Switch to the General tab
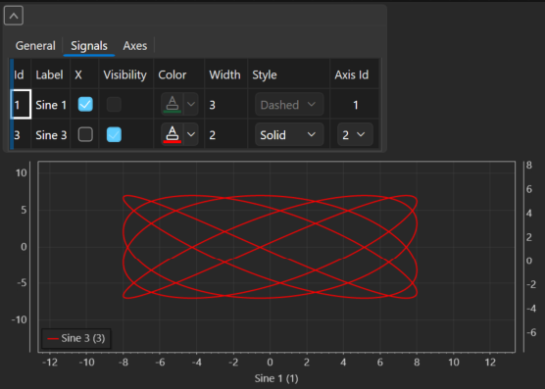The image size is (545, 389). pos(35,46)
